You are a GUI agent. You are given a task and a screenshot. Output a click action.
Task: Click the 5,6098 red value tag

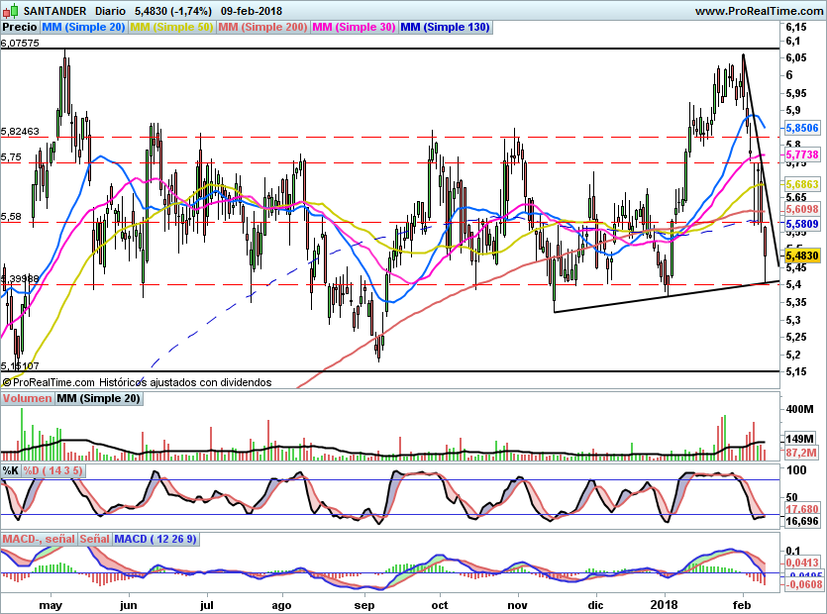[802, 209]
